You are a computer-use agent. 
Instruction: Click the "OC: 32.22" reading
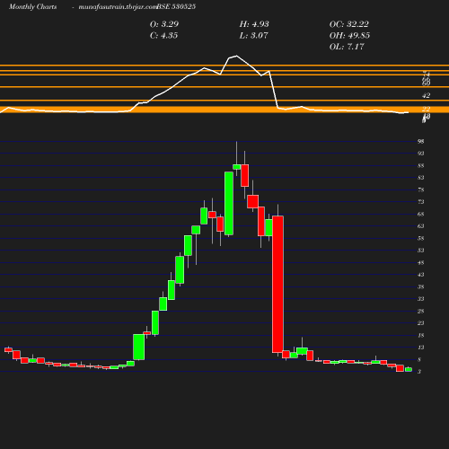click(349, 24)
